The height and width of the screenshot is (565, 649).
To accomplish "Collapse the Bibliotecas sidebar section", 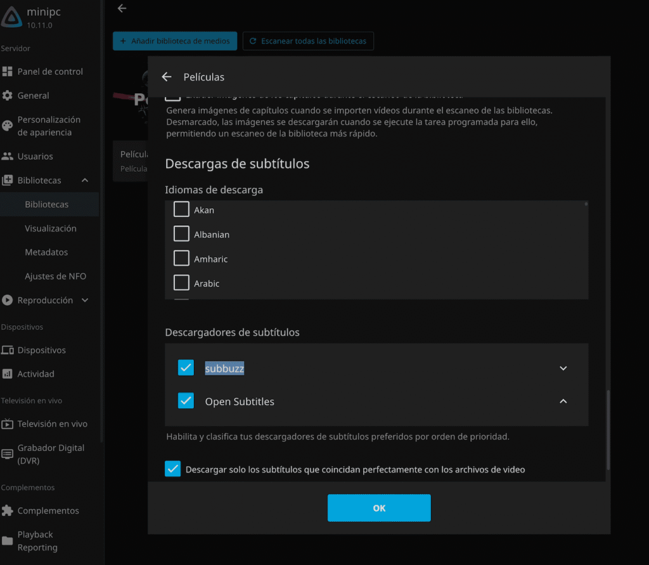I will [85, 181].
